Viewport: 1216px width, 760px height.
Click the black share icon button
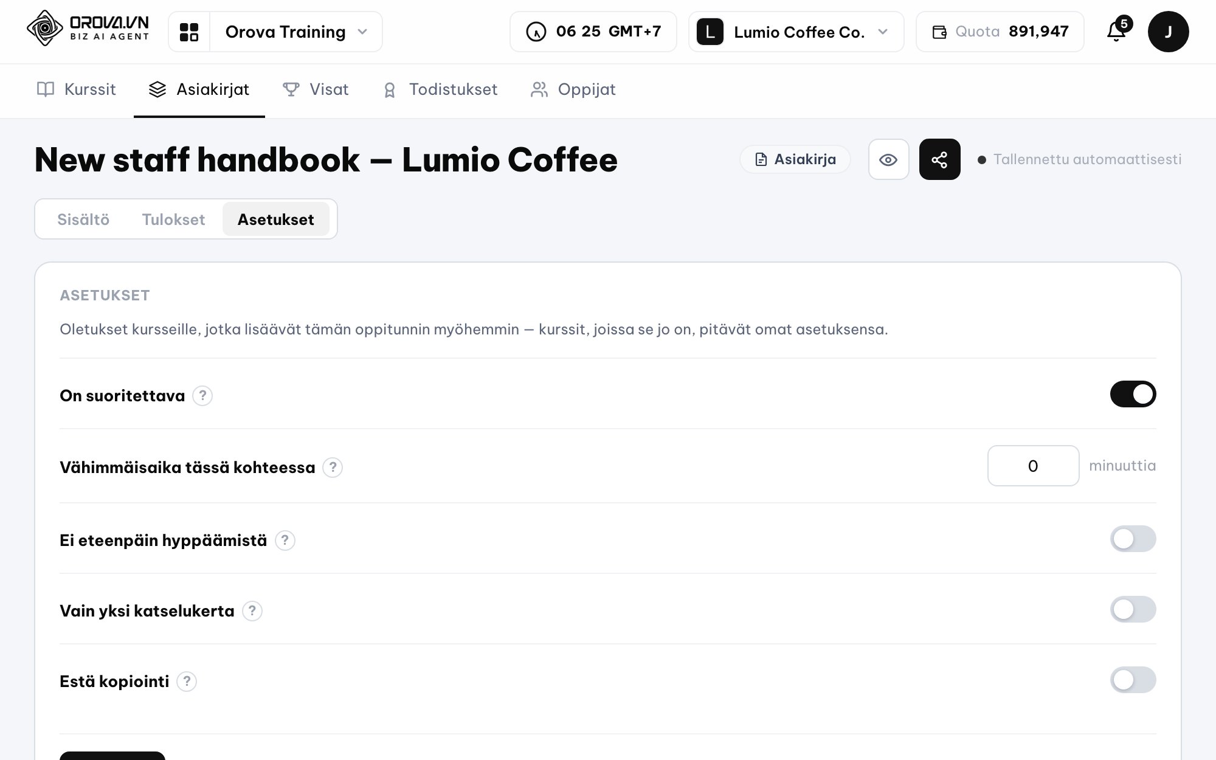pyautogui.click(x=939, y=159)
